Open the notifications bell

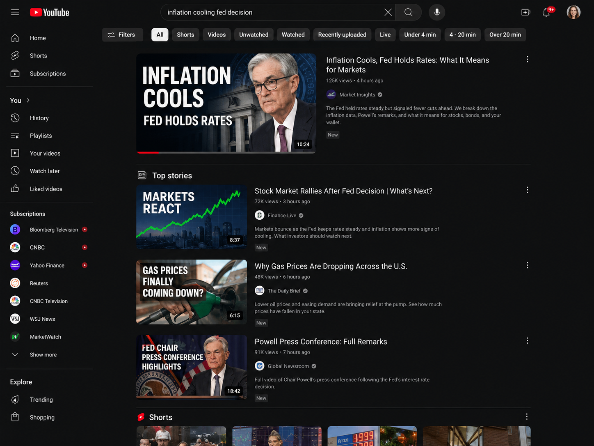[546, 12]
